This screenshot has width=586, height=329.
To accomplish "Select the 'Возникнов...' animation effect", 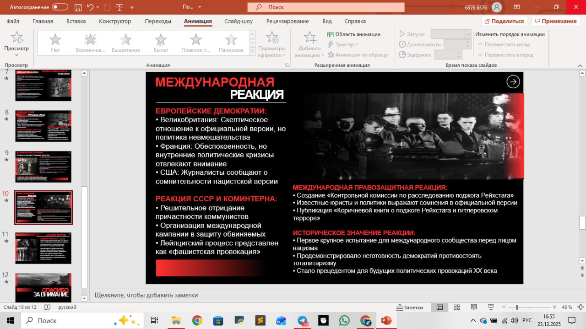I will click(91, 43).
